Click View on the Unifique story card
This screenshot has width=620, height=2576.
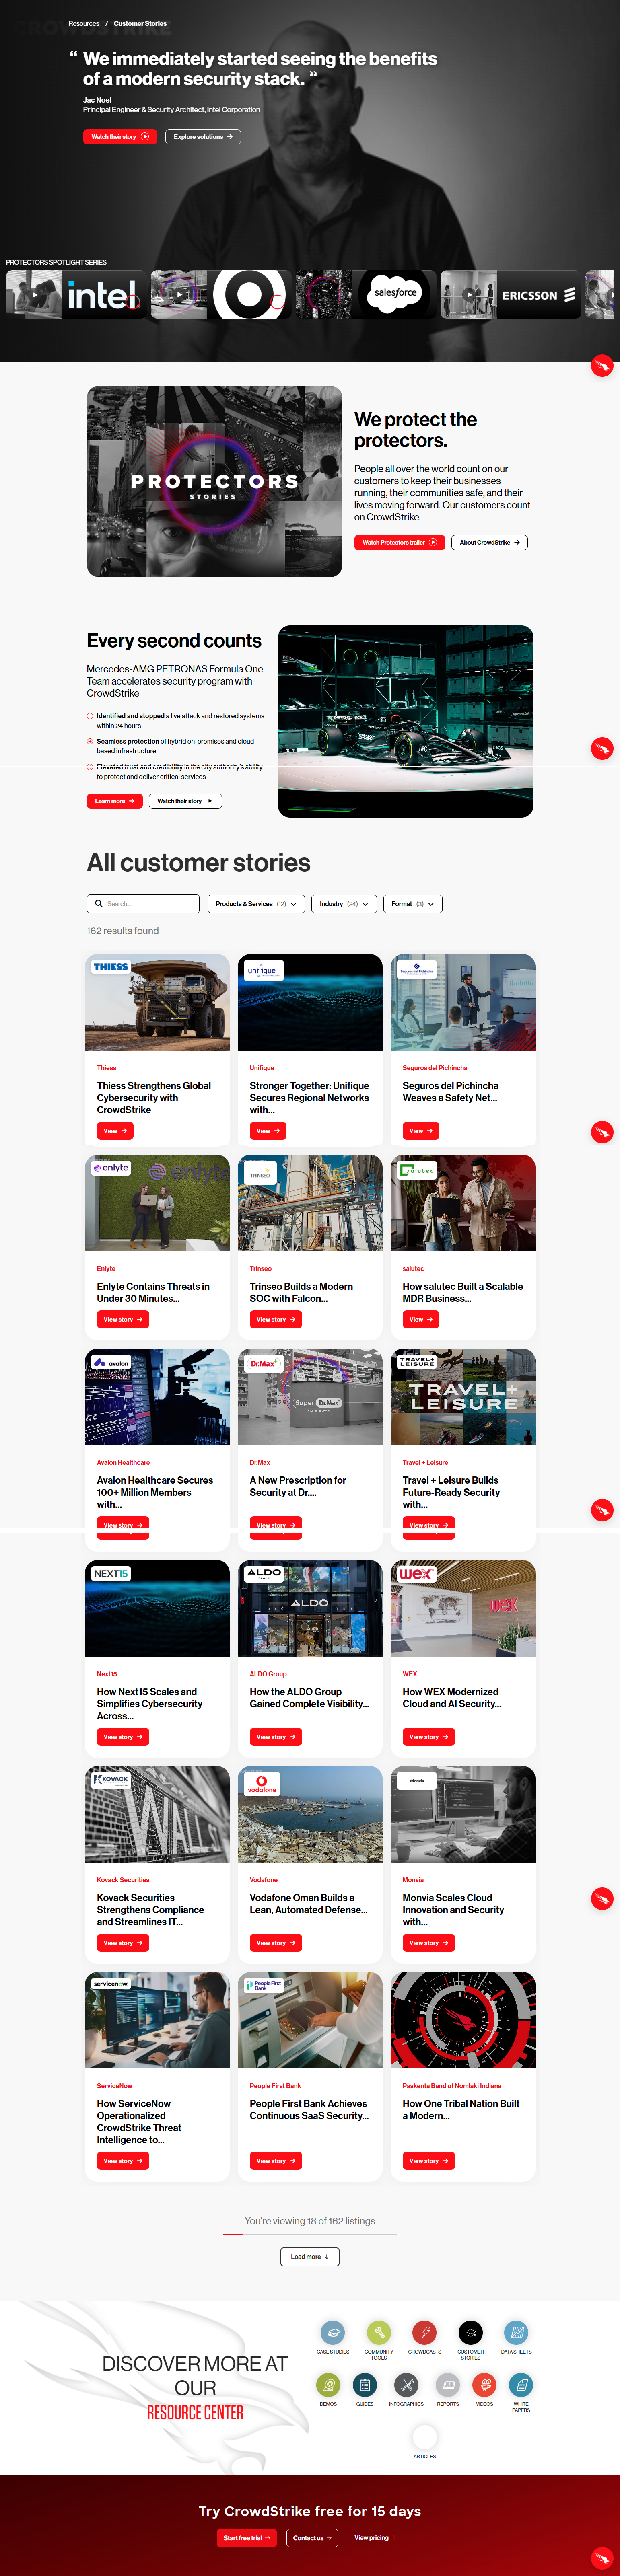coord(268,1130)
